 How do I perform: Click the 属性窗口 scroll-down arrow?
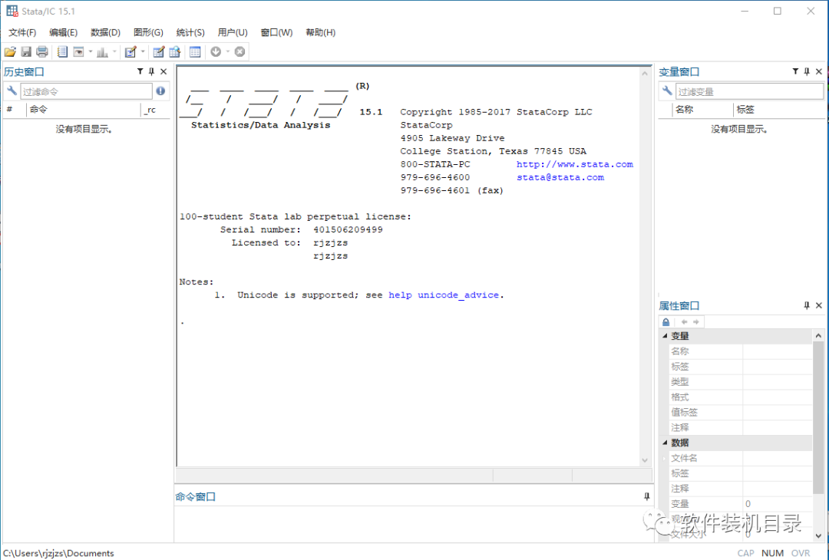(818, 535)
